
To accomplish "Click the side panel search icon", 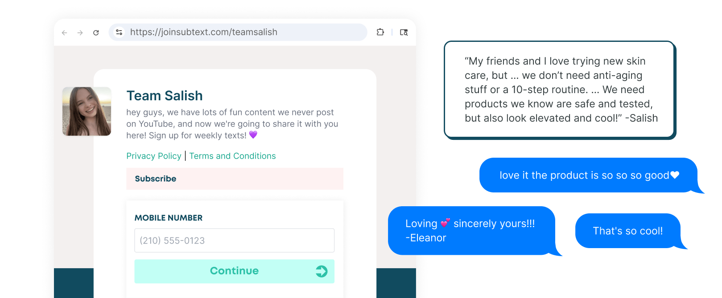I will click(404, 32).
